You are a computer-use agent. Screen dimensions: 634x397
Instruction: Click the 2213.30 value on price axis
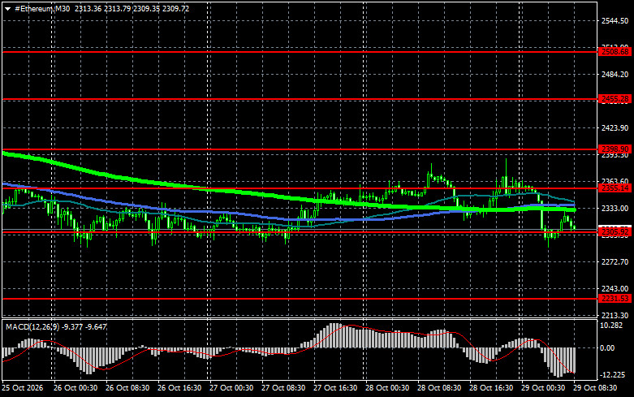pyautogui.click(x=615, y=315)
